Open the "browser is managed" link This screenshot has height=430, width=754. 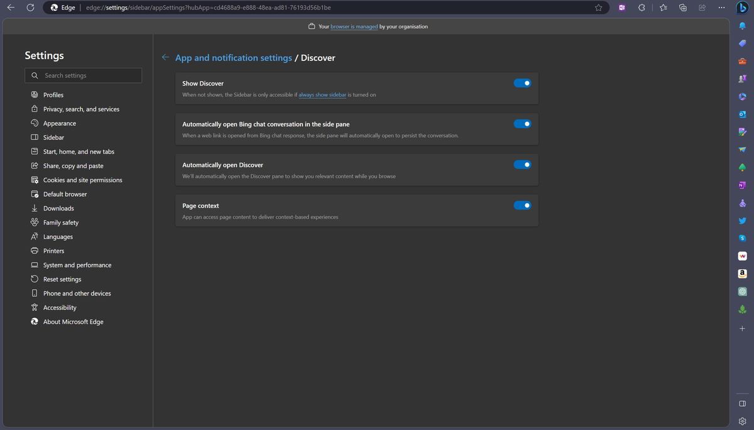(x=354, y=26)
